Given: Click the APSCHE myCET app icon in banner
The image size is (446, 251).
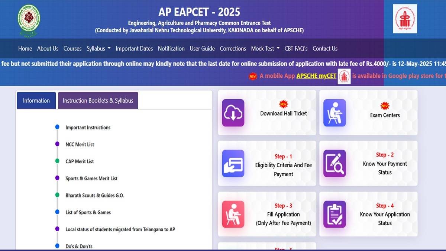Looking at the screenshot, I should coord(344,76).
